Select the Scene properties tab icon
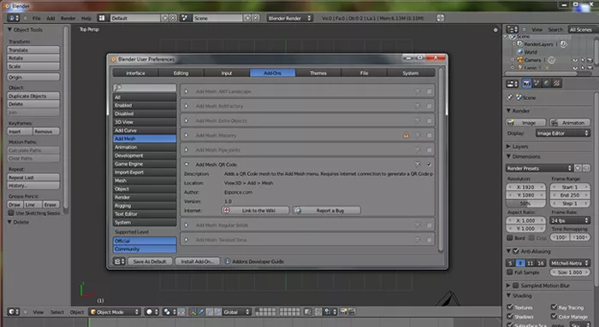Screen dimensions: 599x327 pyautogui.click(x=537, y=84)
